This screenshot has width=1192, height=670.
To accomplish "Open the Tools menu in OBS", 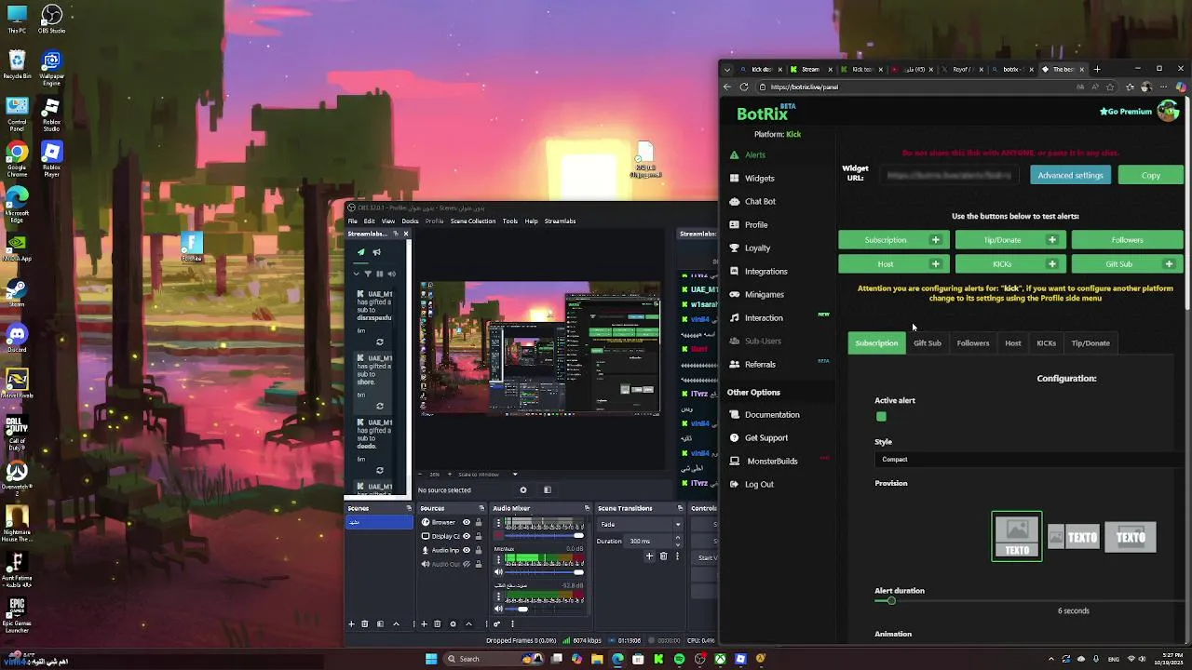I will [x=510, y=221].
